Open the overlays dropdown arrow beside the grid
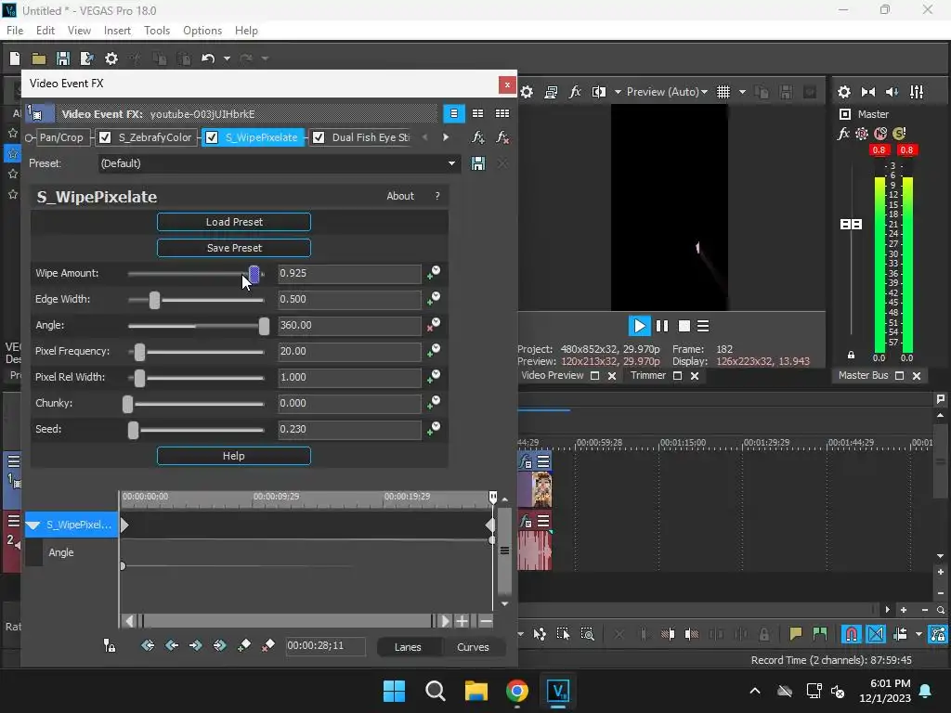Image resolution: width=951 pixels, height=713 pixels. pos(742,92)
